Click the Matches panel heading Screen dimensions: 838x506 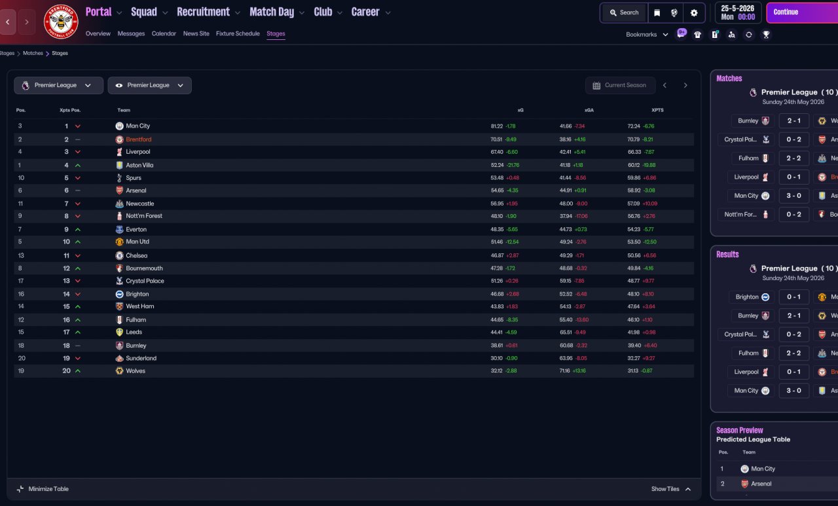[x=729, y=79]
